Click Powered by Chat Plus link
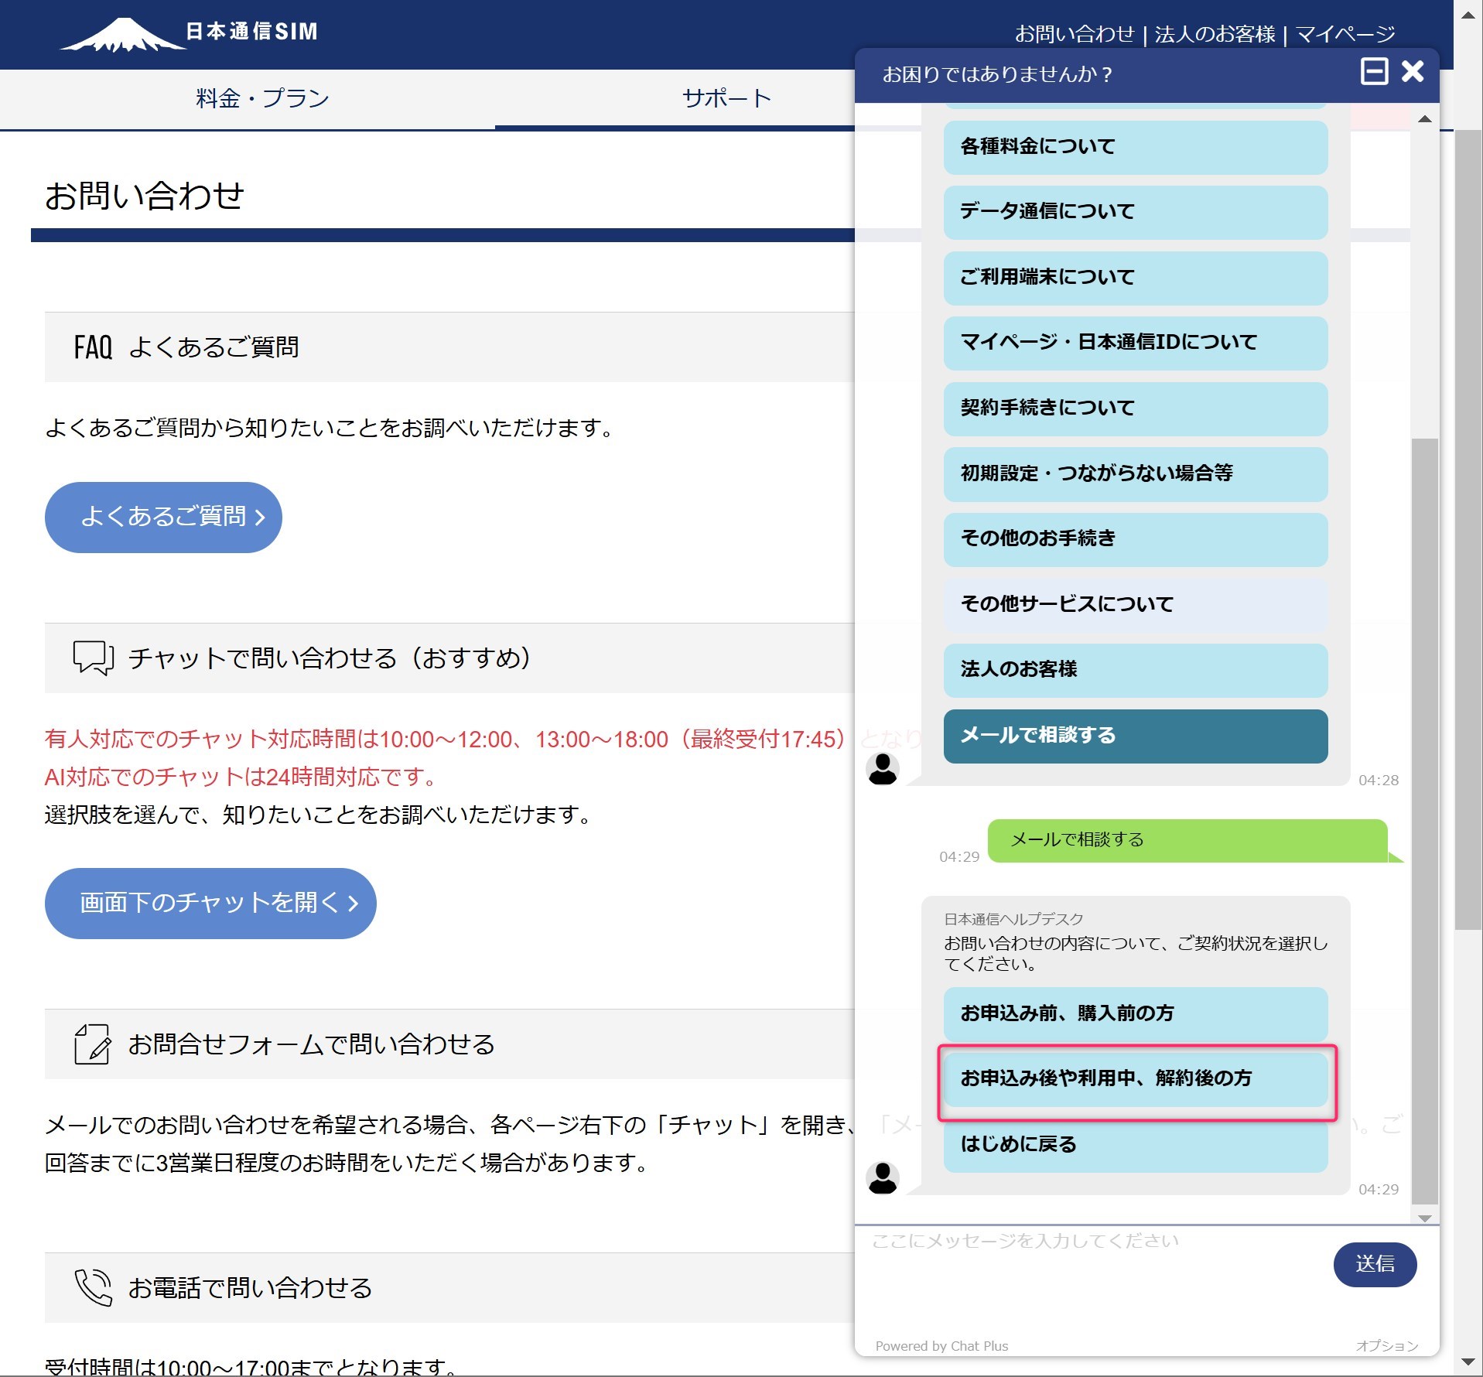The image size is (1483, 1377). coord(941,1346)
